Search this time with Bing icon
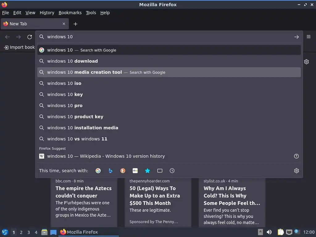The image size is (316, 237). point(110,171)
